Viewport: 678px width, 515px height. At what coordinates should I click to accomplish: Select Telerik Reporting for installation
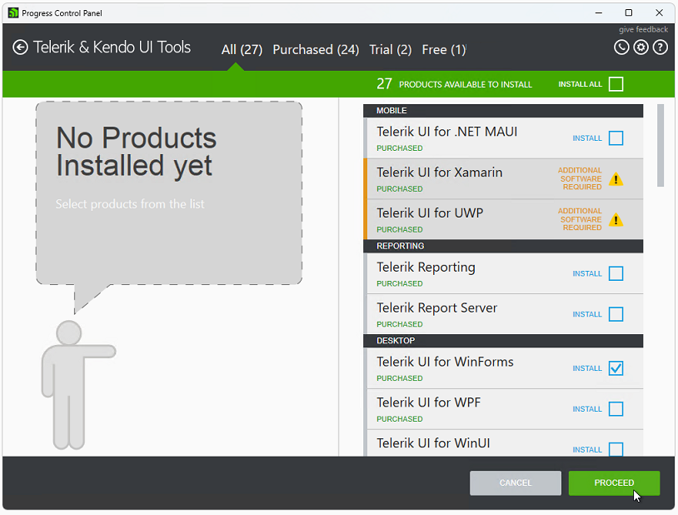point(615,273)
